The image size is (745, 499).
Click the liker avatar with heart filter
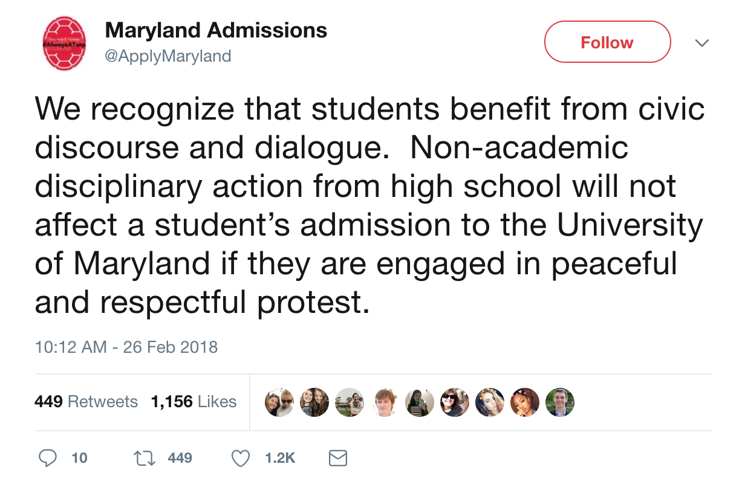525,402
